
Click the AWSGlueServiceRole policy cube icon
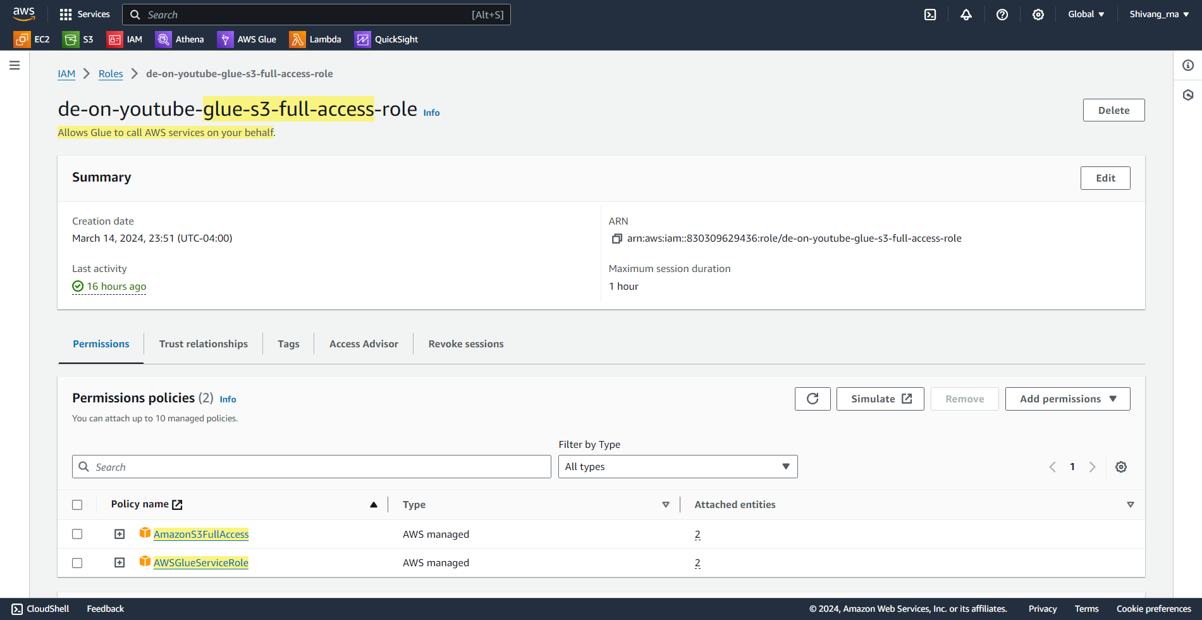point(145,561)
